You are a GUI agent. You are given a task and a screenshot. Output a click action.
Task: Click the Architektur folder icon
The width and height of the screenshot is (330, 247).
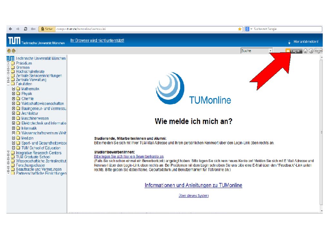pos(18,113)
